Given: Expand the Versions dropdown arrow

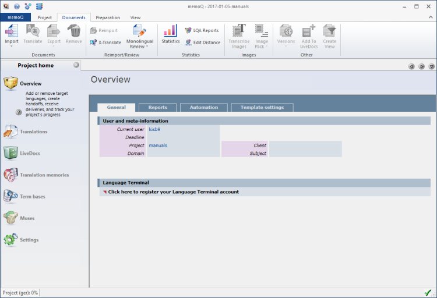Looking at the screenshot, I should point(286,46).
